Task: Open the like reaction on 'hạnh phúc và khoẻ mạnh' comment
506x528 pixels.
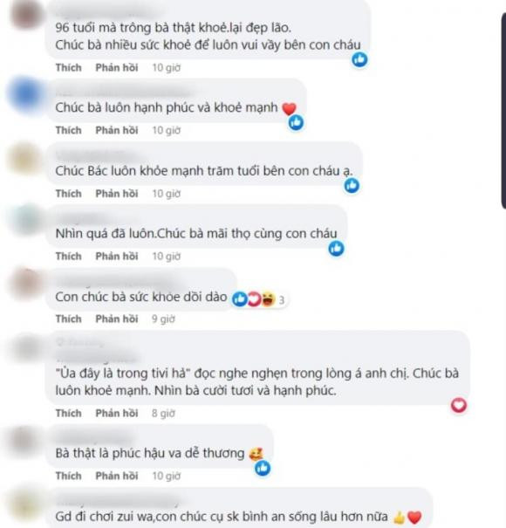Action: click(x=297, y=122)
